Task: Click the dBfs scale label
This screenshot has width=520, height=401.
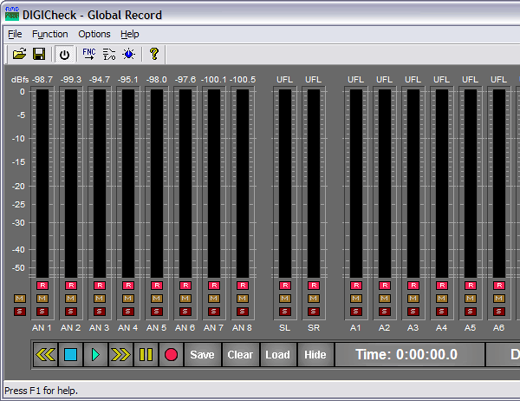Action: point(20,80)
